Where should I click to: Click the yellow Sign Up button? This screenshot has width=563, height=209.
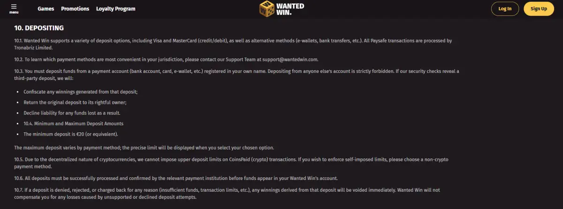point(539,8)
